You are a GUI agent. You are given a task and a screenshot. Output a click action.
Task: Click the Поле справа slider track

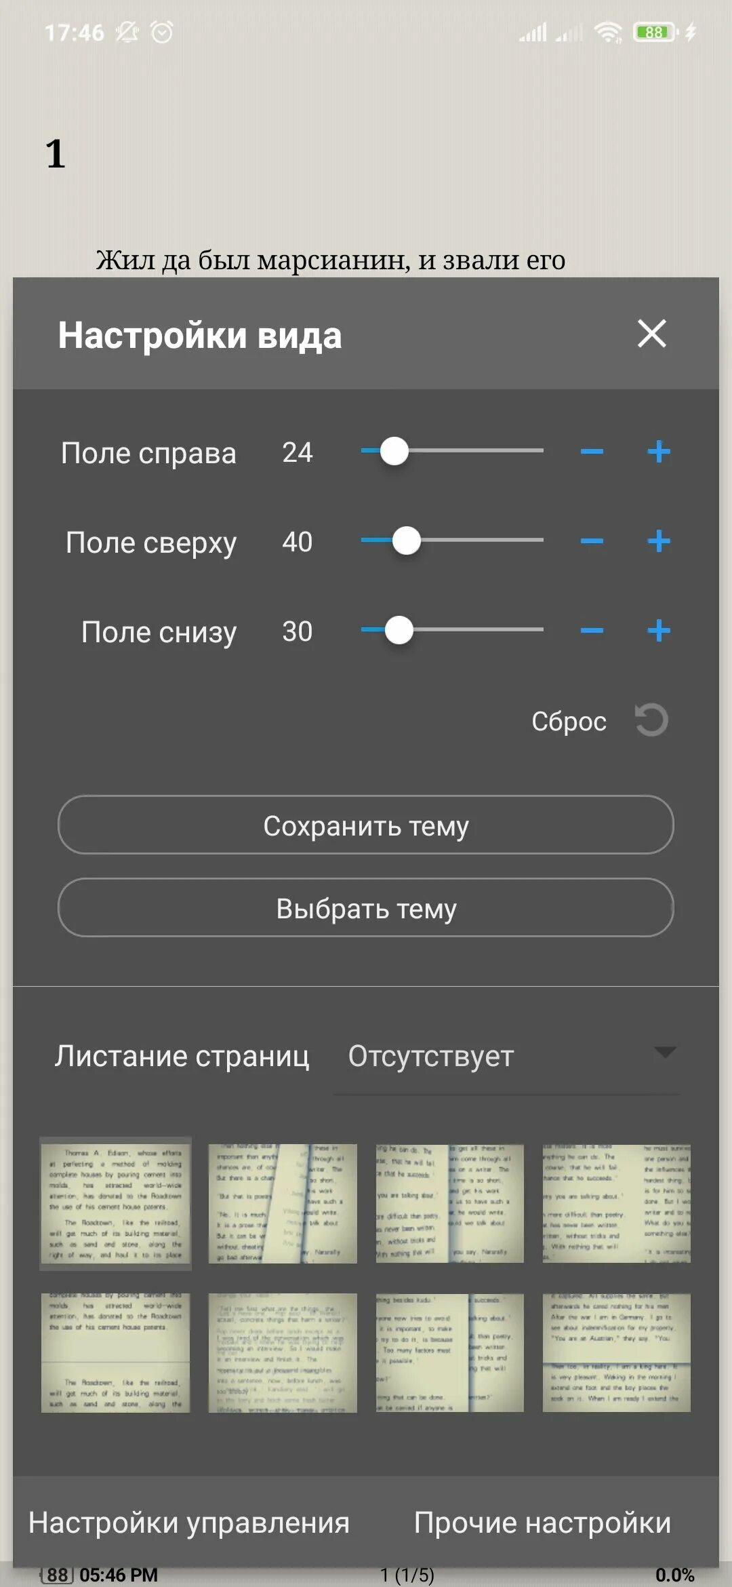coord(452,450)
